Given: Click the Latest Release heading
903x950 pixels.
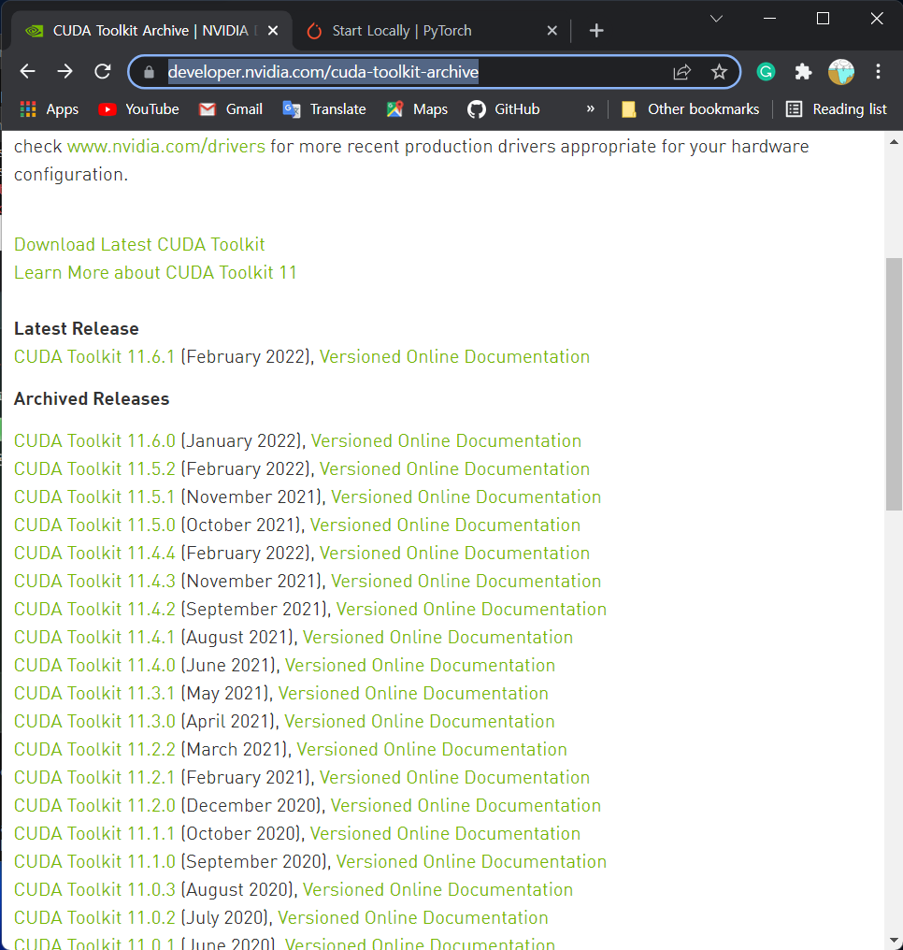Looking at the screenshot, I should point(77,329).
